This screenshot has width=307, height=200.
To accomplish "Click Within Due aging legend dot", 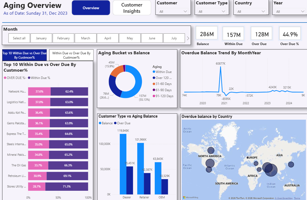I will point(154,72).
